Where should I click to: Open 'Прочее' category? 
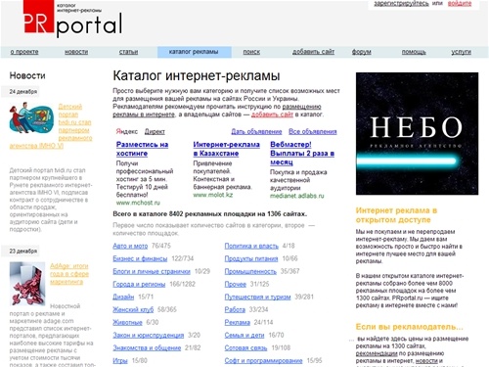click(236, 285)
